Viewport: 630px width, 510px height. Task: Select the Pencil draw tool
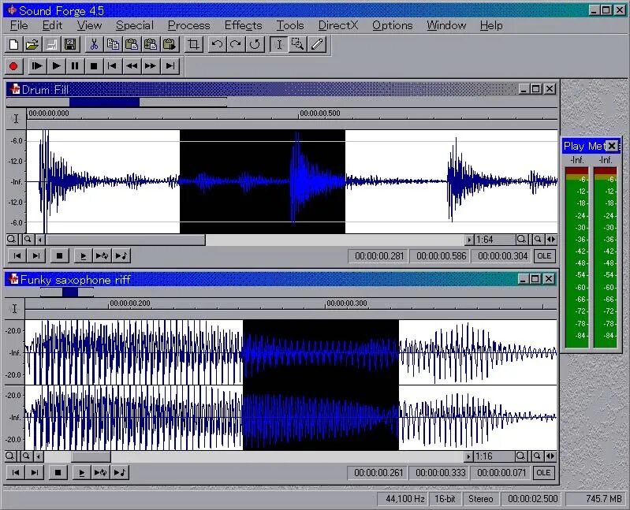pos(317,44)
